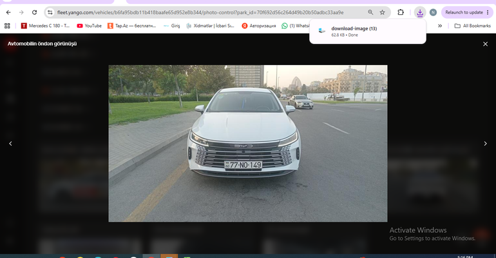This screenshot has width=496, height=258.
Task: Click the Avtomobilin öndən görünüşü title
Action: tap(42, 44)
